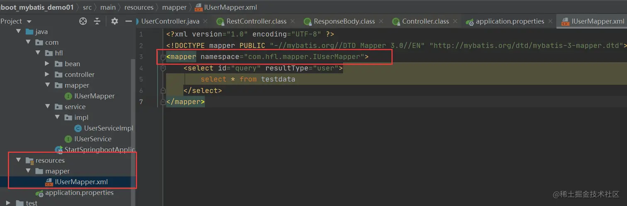Switch to IUserMapper.xml editor tab

(x=598, y=21)
